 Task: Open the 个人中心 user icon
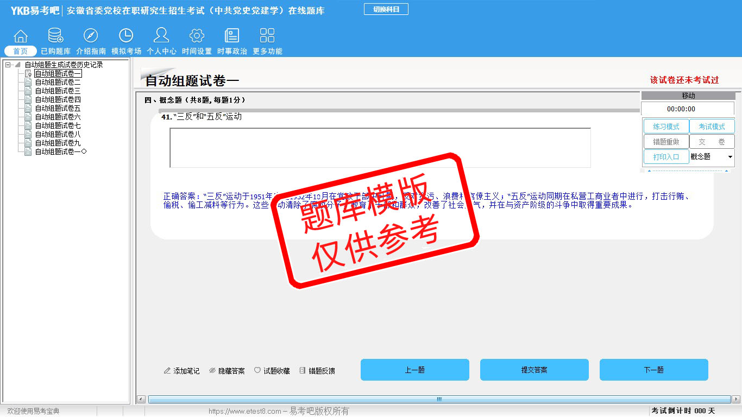(161, 36)
